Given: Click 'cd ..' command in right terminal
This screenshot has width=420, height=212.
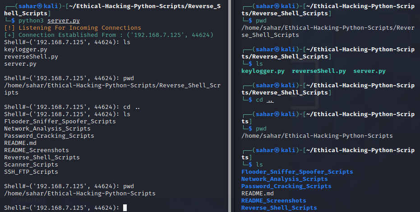Looking at the screenshot, I should click(265, 100).
